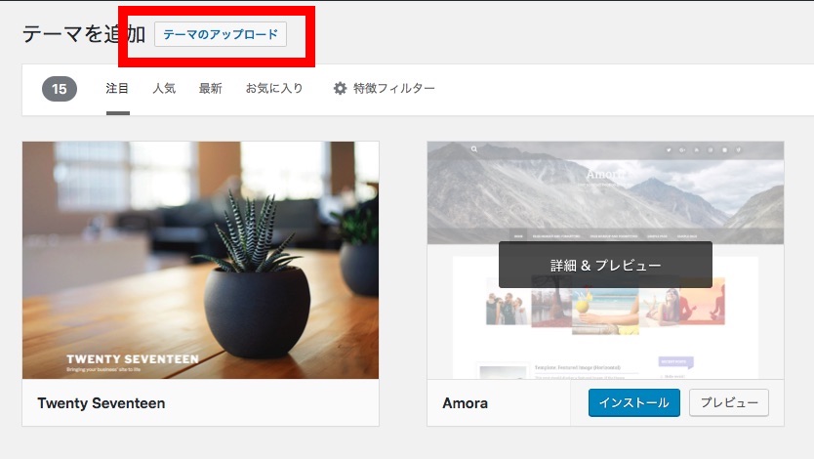This screenshot has width=814, height=459.
Task: Switch to the 人気 tab
Action: [x=164, y=89]
